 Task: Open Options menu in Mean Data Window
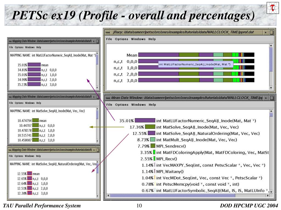click(x=122, y=105)
